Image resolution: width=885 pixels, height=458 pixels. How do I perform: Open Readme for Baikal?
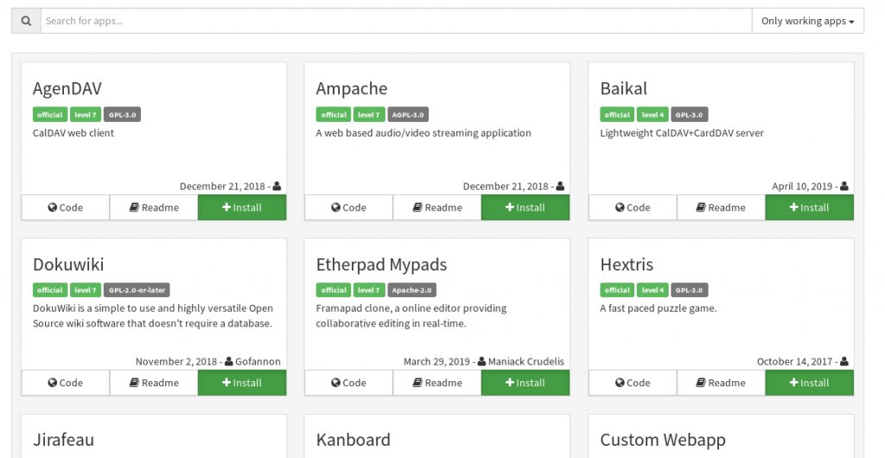coord(722,207)
